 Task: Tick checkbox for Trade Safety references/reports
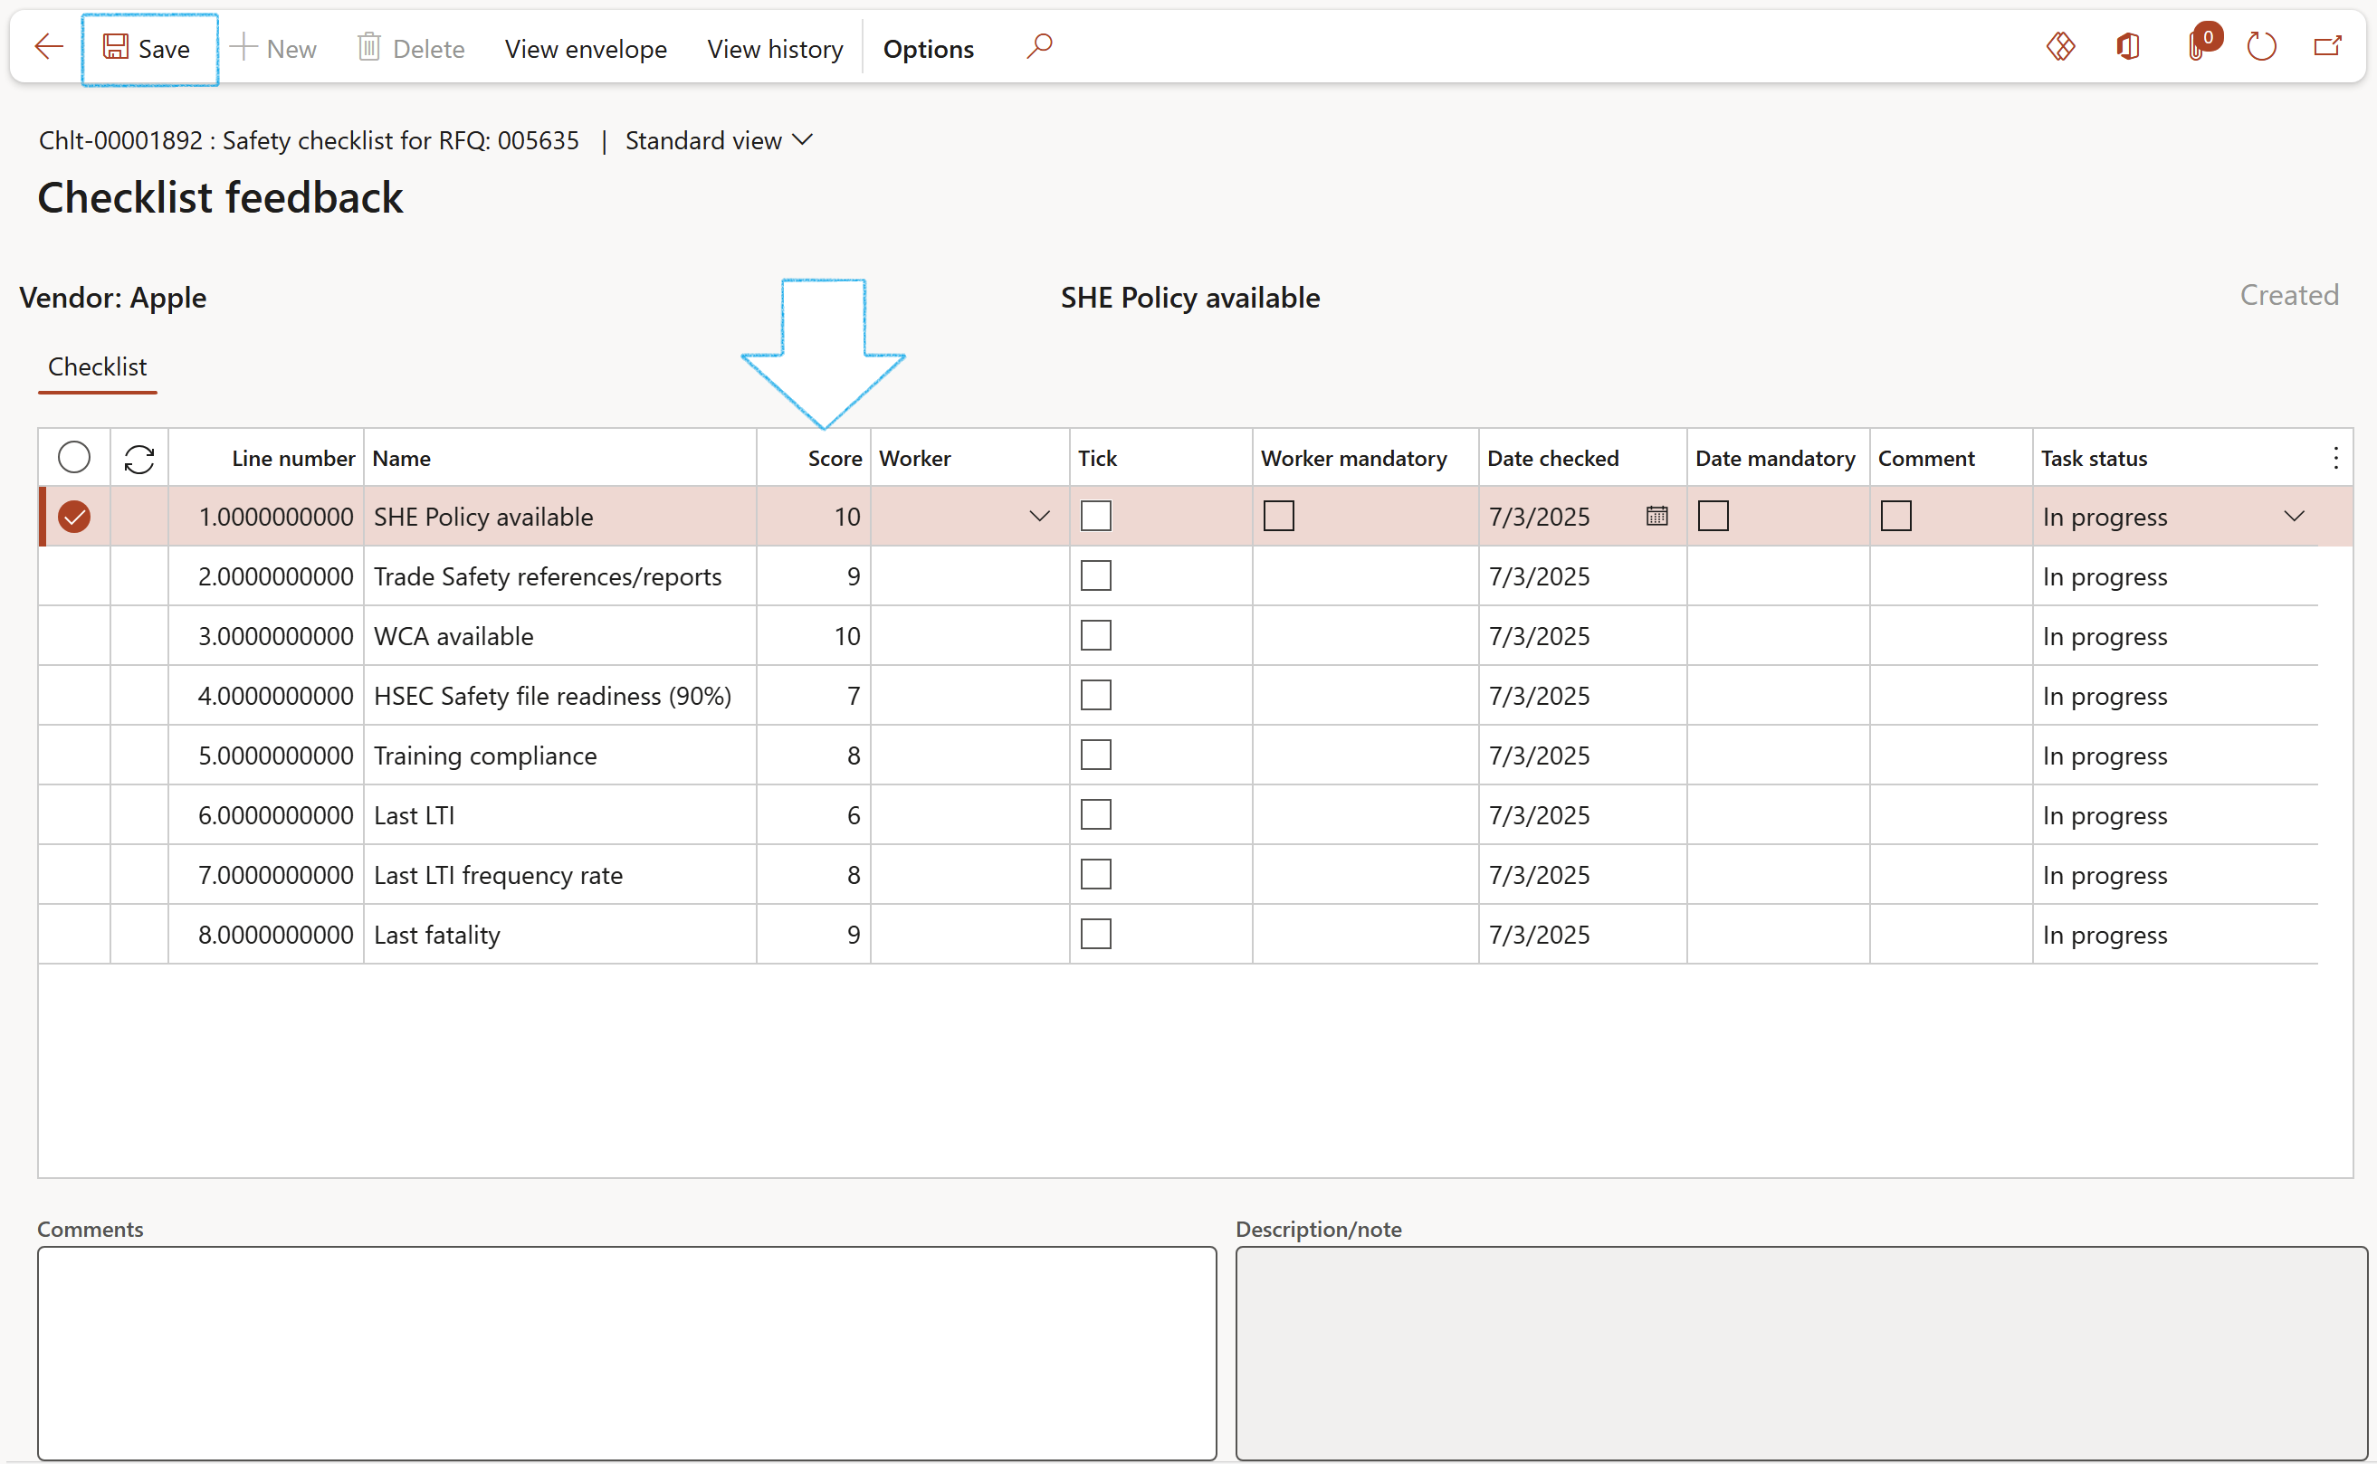1095,576
